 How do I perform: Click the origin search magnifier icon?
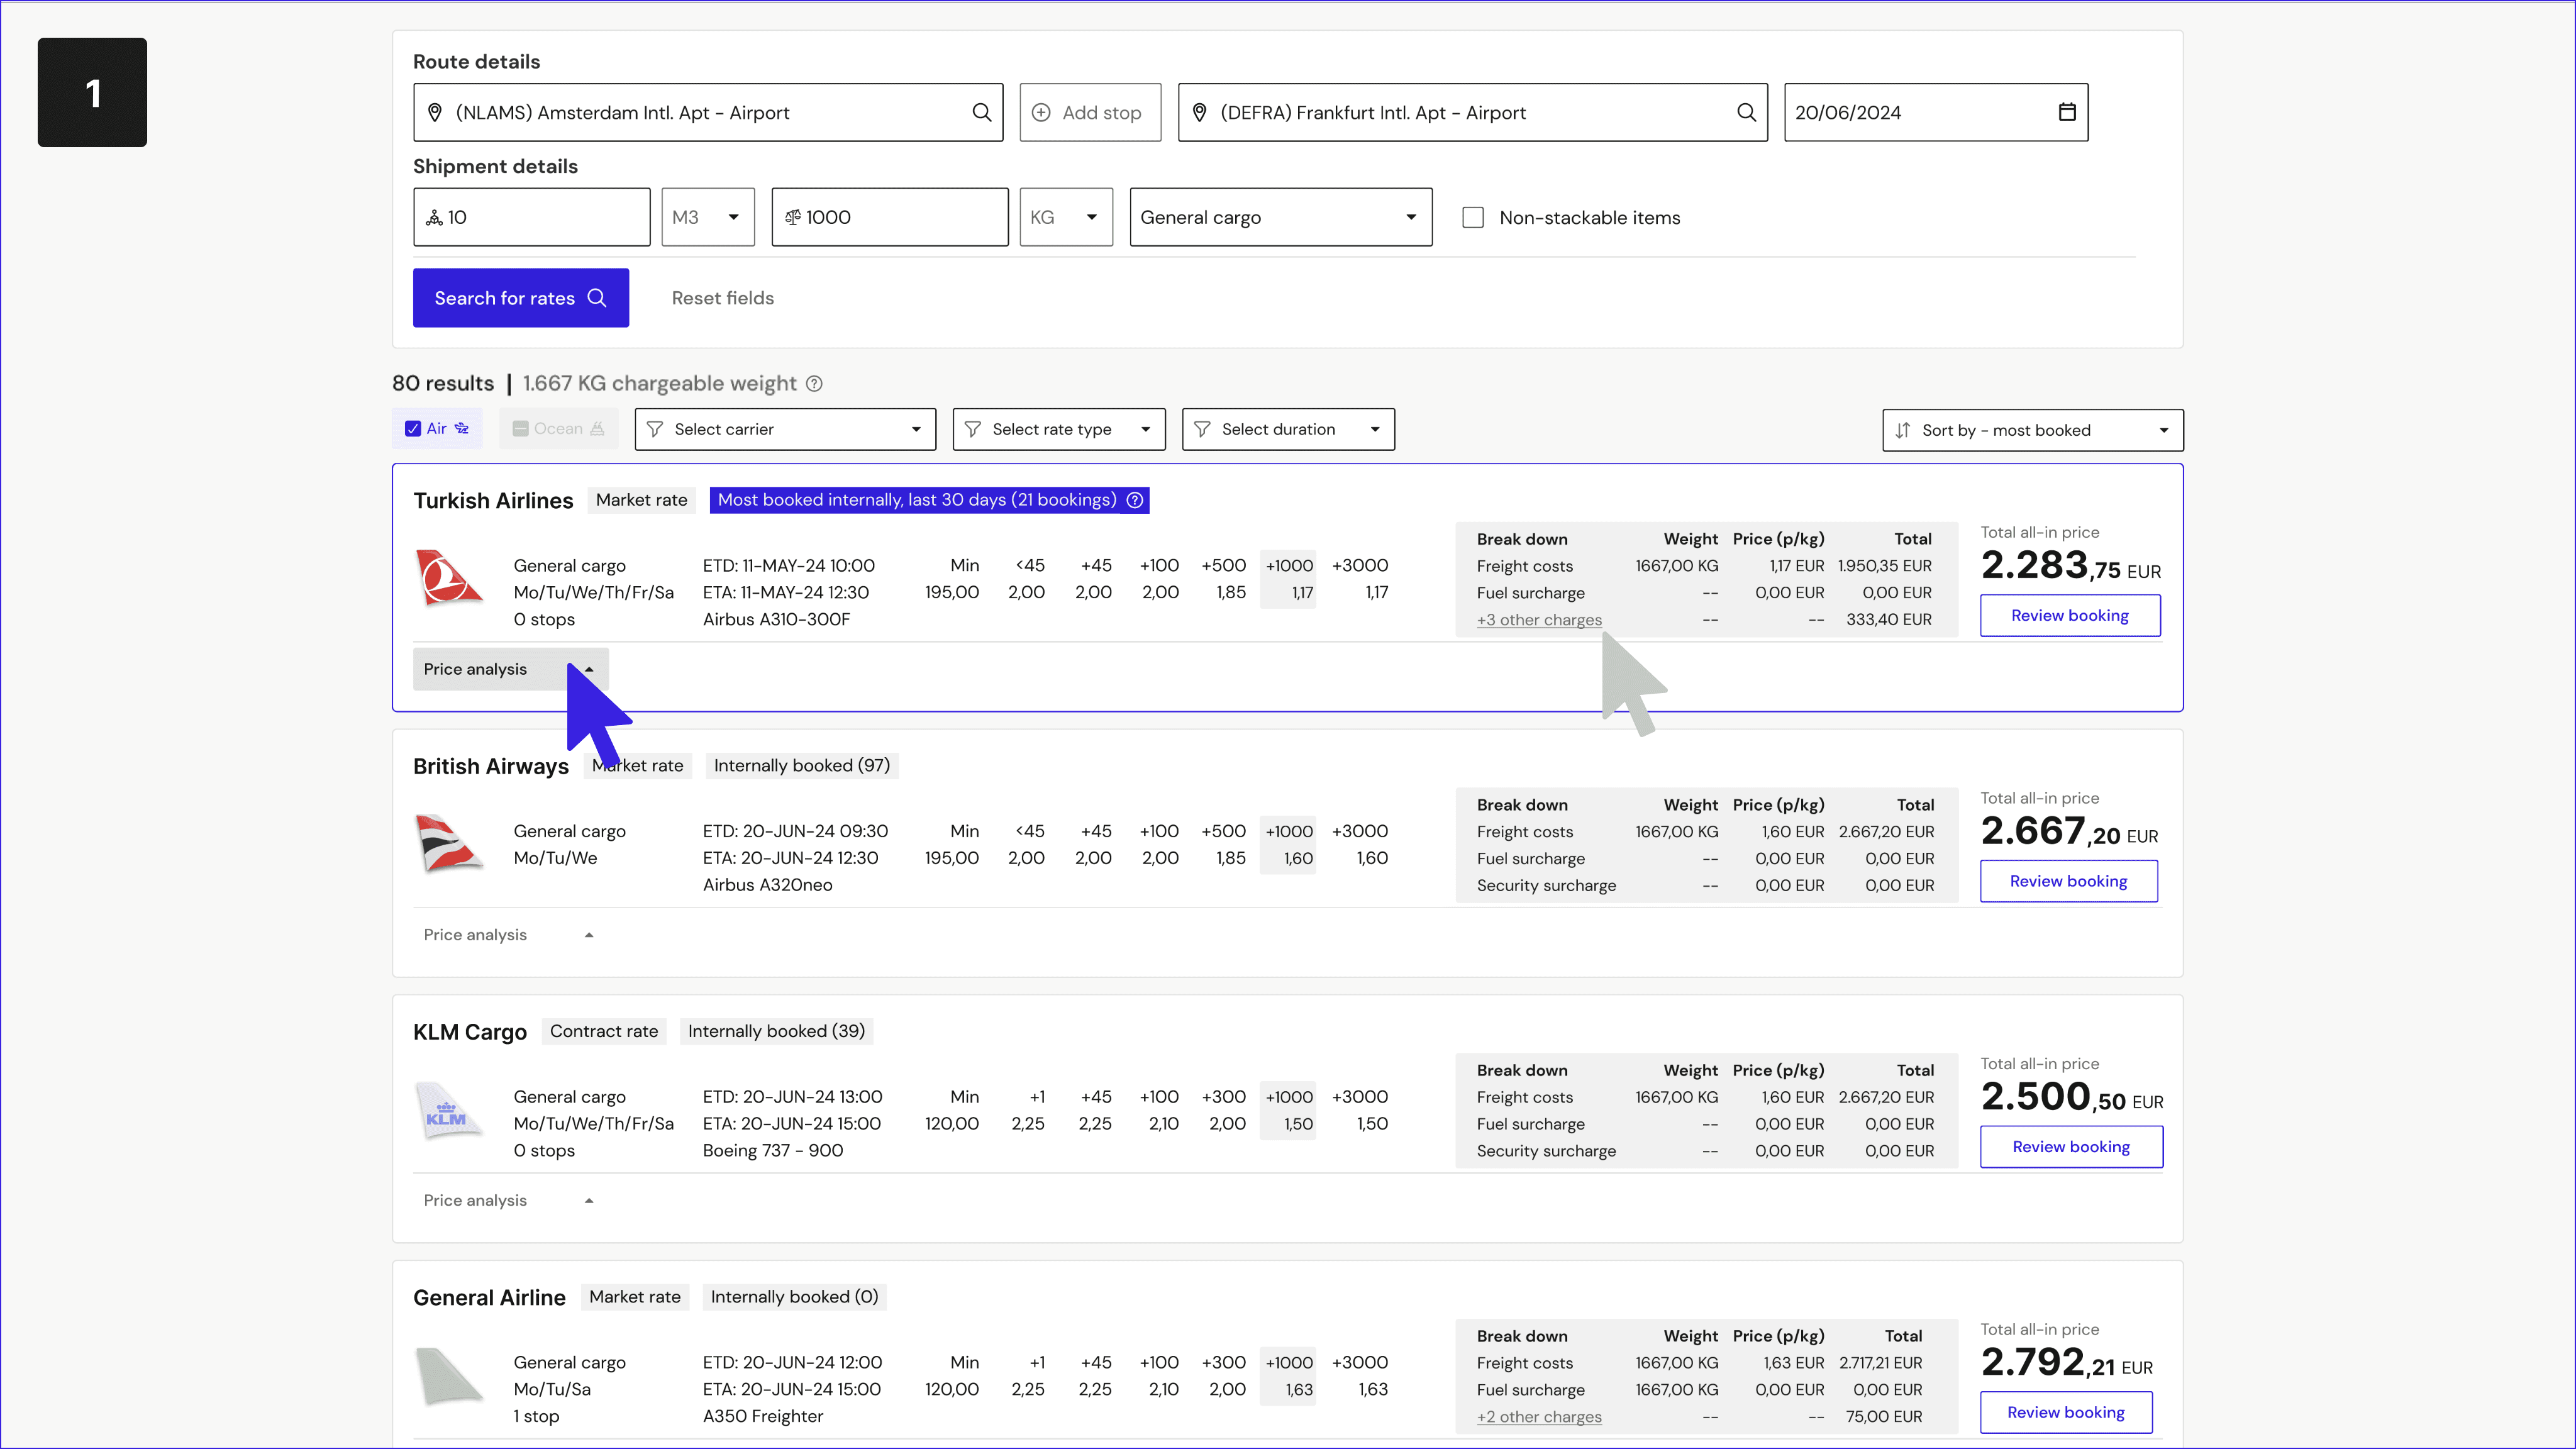point(981,112)
